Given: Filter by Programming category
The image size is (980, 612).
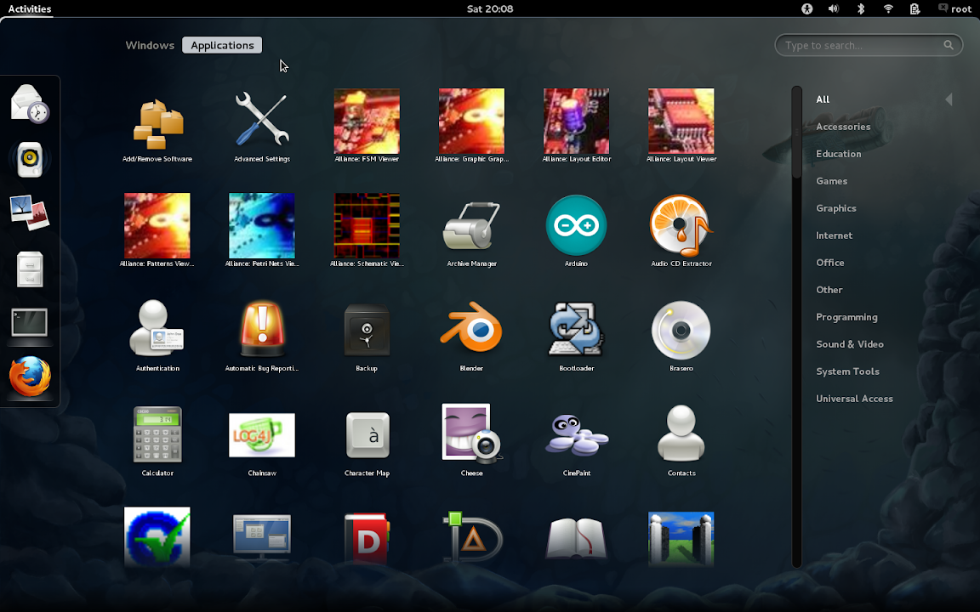Looking at the screenshot, I should [846, 317].
